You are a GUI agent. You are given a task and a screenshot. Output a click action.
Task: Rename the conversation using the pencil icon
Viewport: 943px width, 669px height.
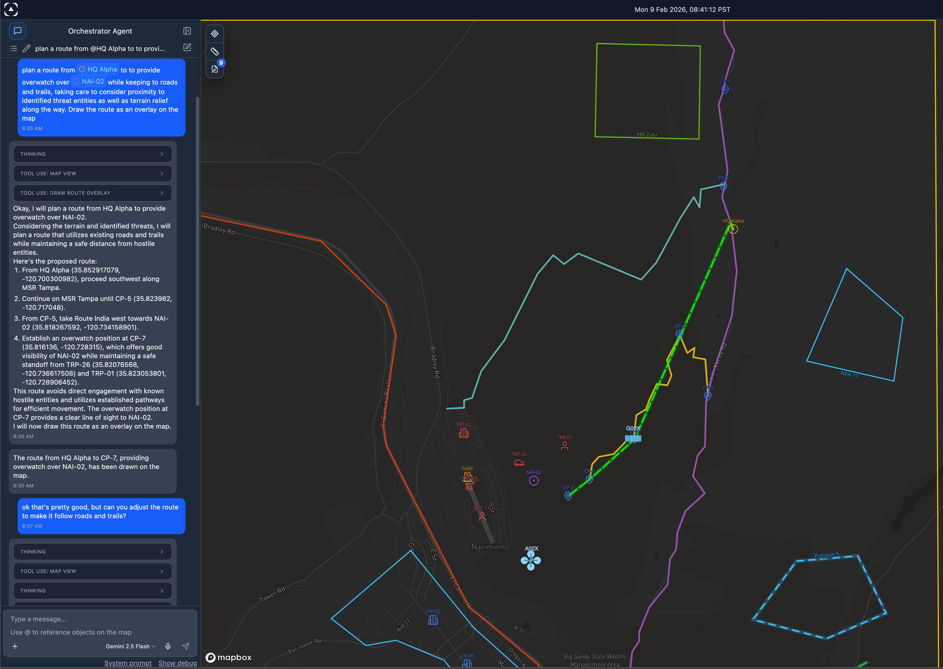click(27, 48)
